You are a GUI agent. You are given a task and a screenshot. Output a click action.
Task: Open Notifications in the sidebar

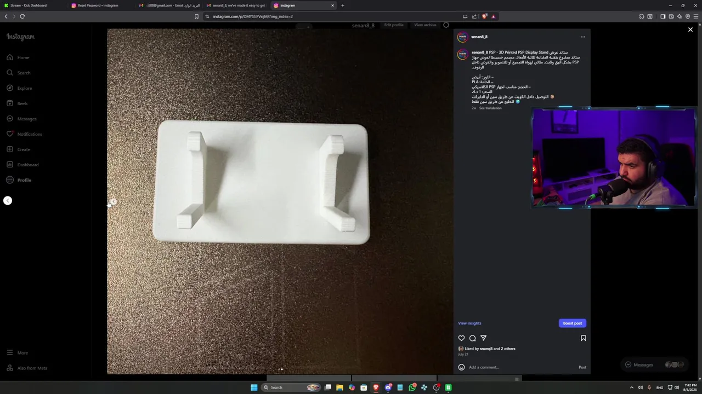coord(24,134)
